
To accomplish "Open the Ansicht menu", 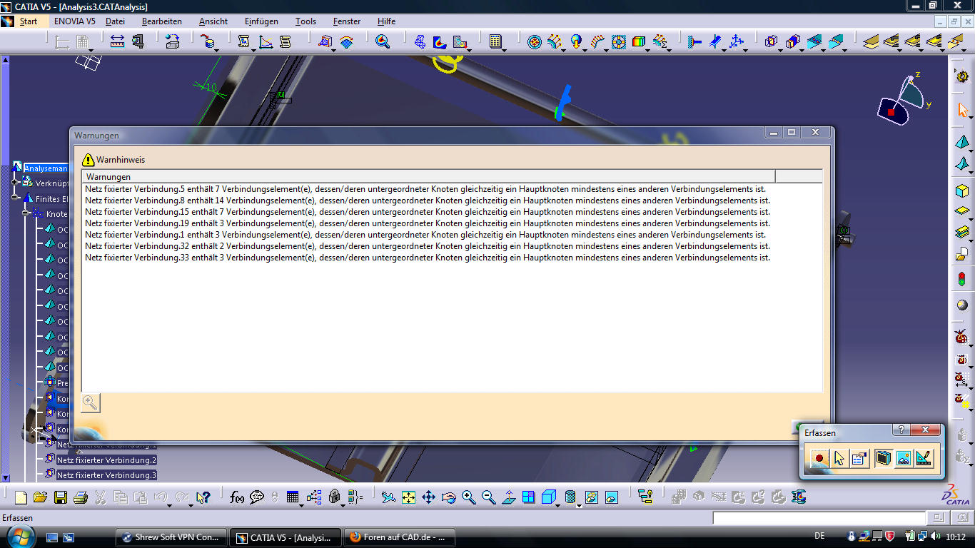I will 213,21.
